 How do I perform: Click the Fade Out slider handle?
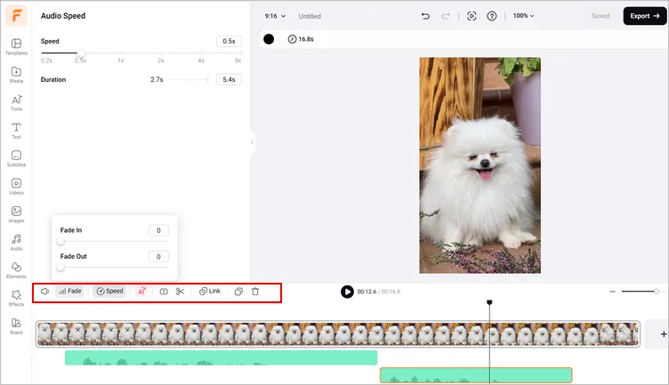(60, 268)
